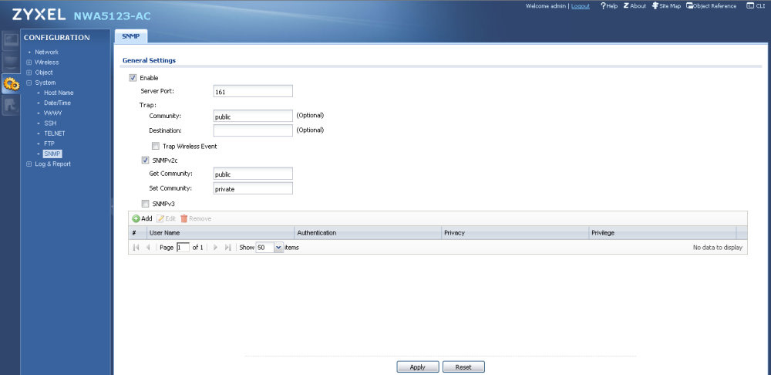Go to last page of table

(227, 248)
